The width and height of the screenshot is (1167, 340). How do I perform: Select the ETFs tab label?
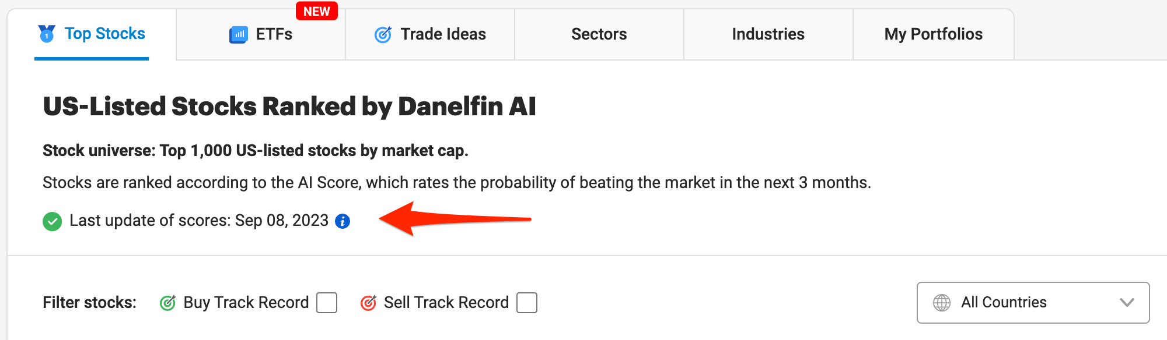(274, 34)
